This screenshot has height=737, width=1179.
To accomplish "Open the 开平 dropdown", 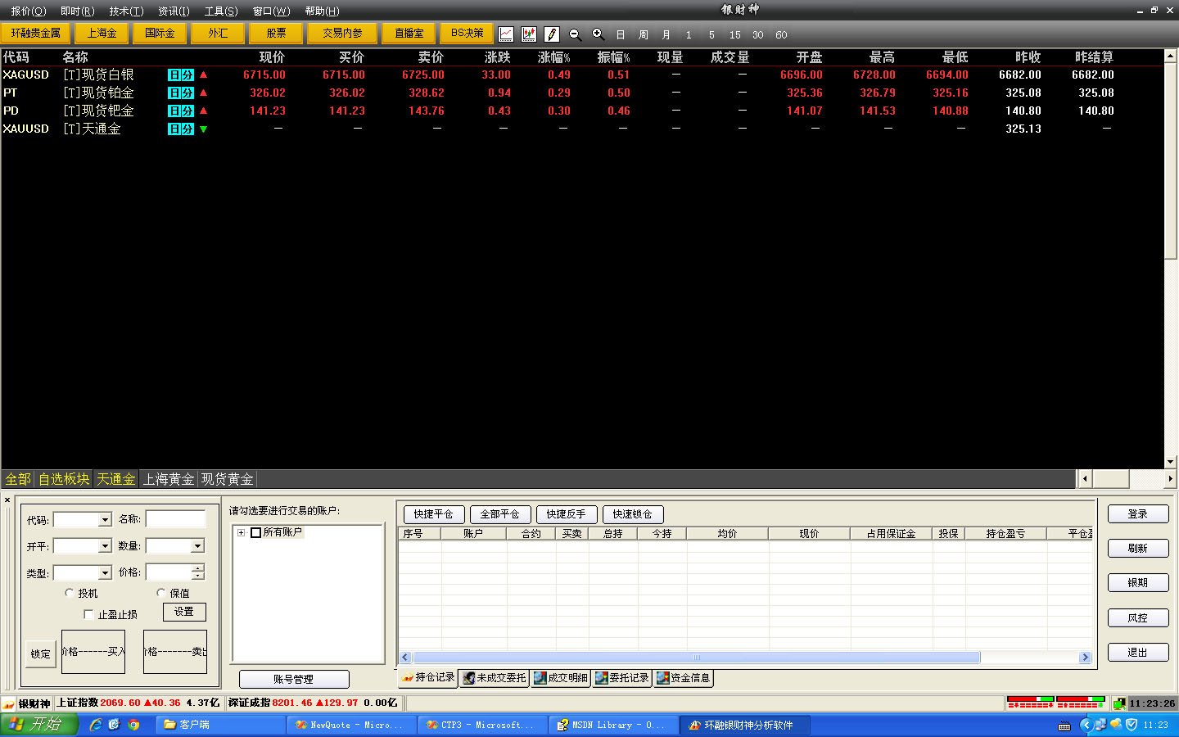I will click(x=105, y=546).
